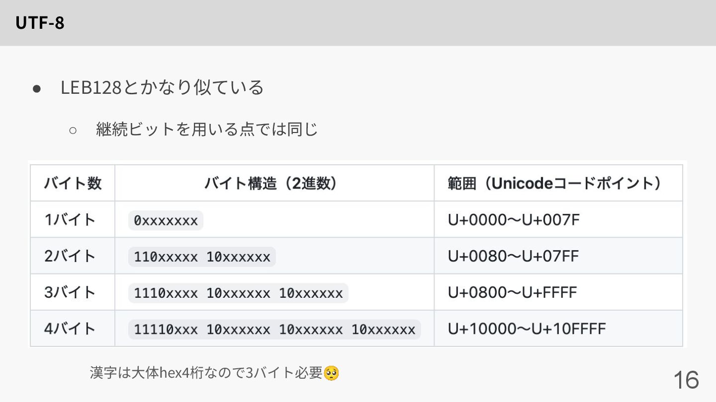Image resolution: width=716 pixels, height=402 pixels.
Task: Select the 1バイト row label
Action: pyautogui.click(x=70, y=220)
